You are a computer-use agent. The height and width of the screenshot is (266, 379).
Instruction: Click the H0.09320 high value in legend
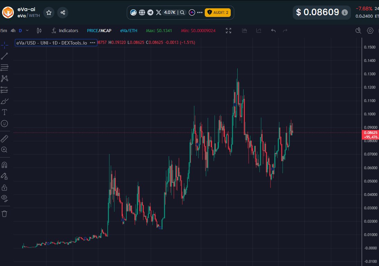[117, 42]
